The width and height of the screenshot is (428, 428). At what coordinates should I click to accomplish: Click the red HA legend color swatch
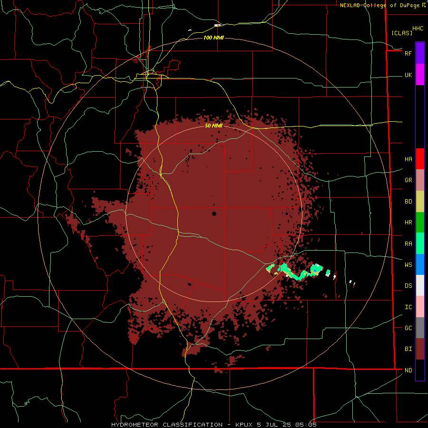[x=420, y=159]
